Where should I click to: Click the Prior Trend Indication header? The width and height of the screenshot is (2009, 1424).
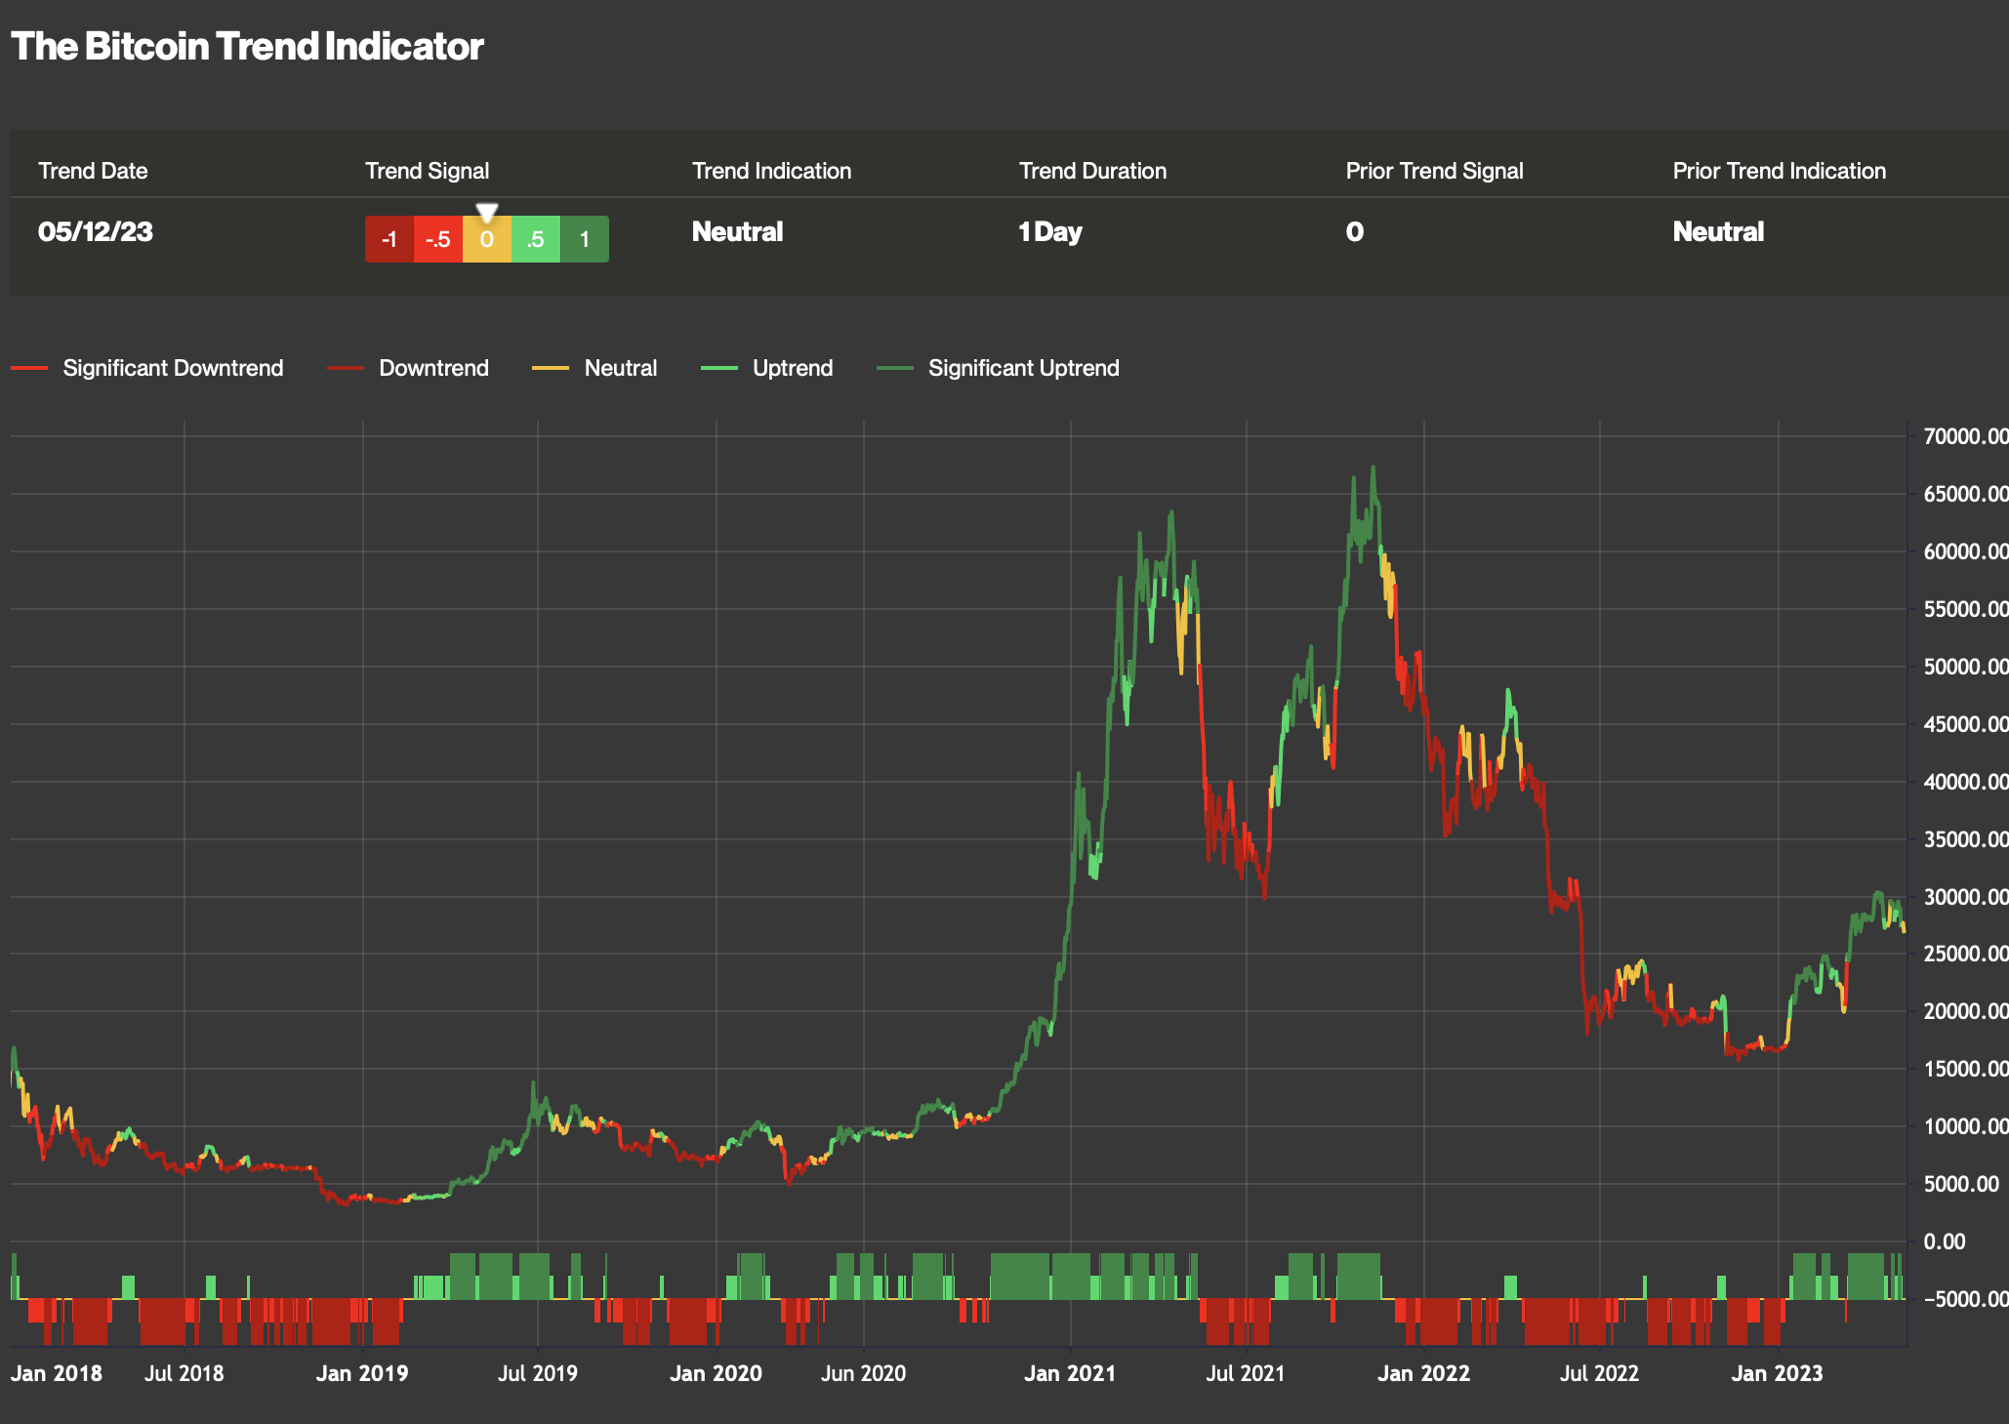point(1779,171)
